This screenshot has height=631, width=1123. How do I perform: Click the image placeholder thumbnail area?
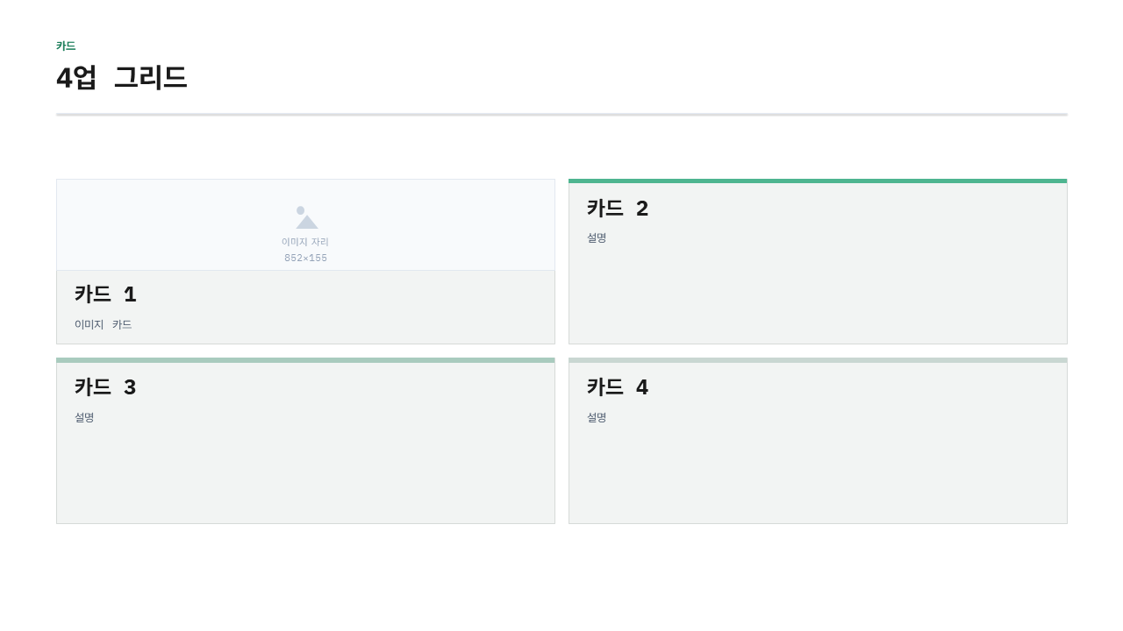(x=305, y=225)
